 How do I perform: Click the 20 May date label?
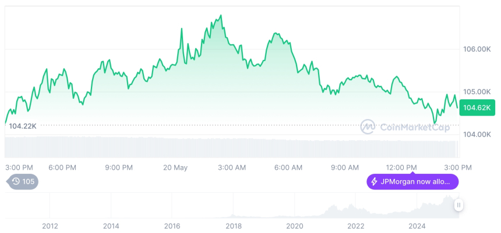tap(175, 167)
